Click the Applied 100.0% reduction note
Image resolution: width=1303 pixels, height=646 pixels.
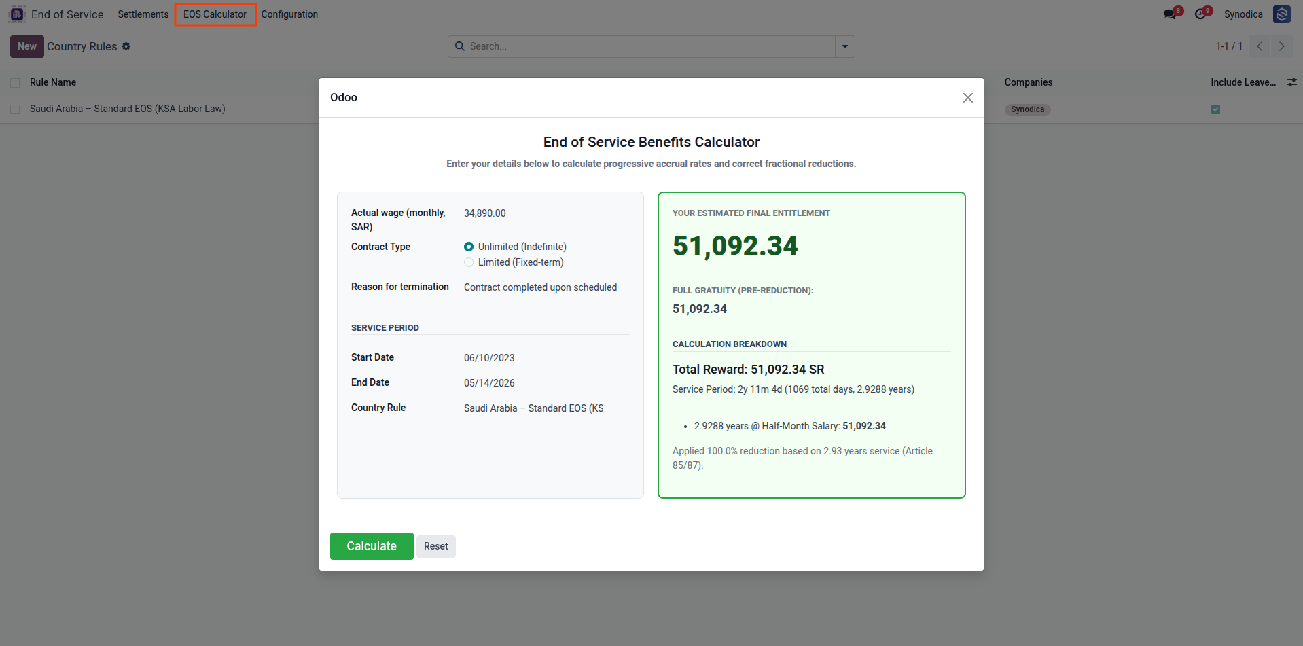[802, 458]
